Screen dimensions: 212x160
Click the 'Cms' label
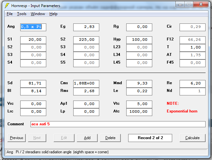coord(64,83)
